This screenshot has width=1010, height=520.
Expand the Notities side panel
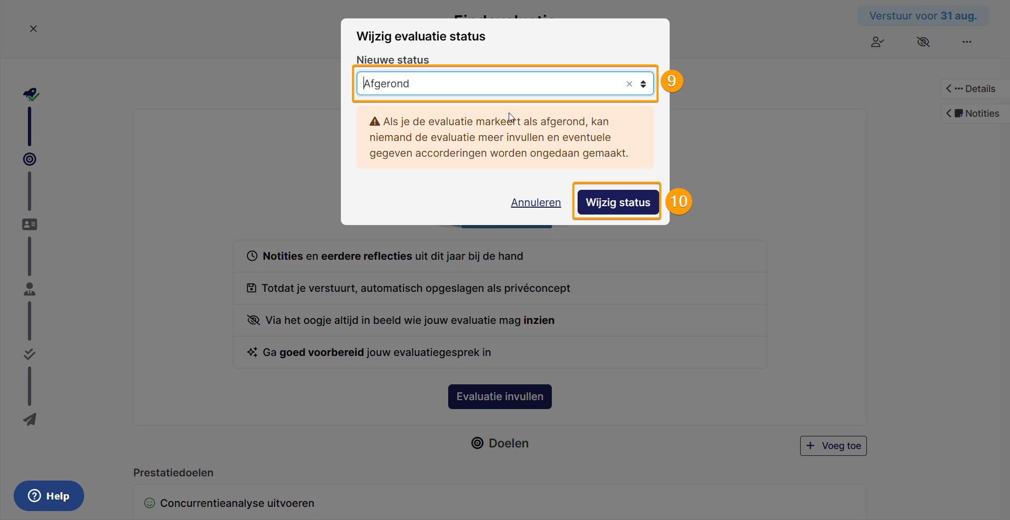pyautogui.click(x=975, y=114)
